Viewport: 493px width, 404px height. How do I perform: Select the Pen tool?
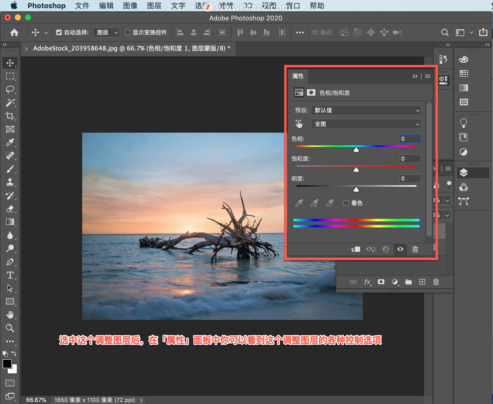[10, 262]
